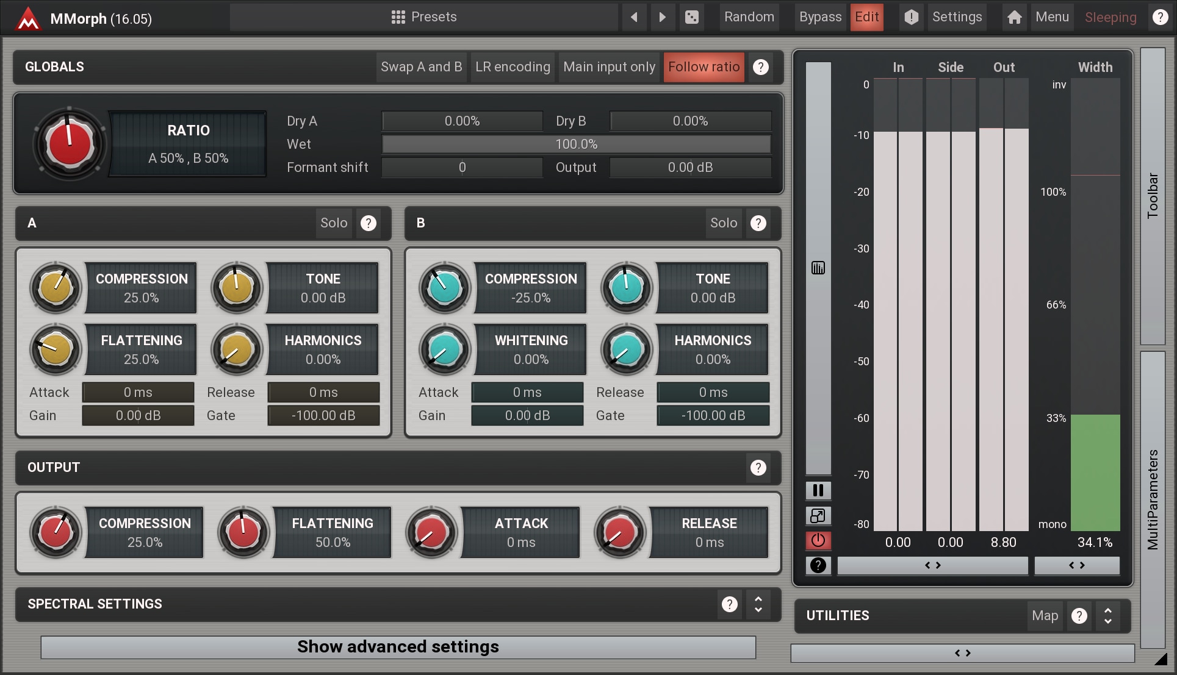
Task: Click A Tone yellow knob
Action: (237, 288)
